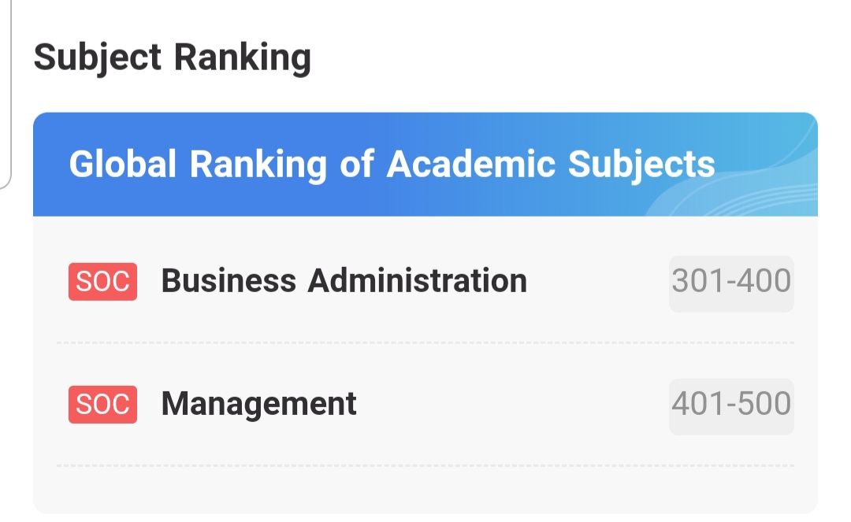Click the dashed divider under Management

coord(425,466)
